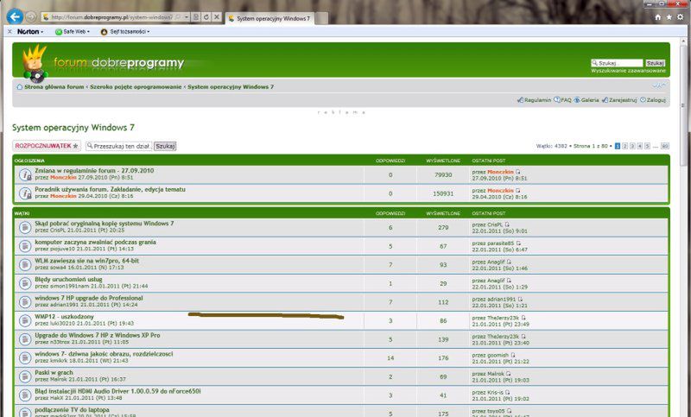
Task: Go to page 2 of threads
Action: (624, 146)
